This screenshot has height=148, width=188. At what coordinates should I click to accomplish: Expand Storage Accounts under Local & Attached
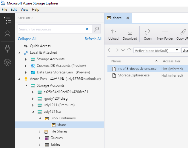pyautogui.click(x=26, y=59)
